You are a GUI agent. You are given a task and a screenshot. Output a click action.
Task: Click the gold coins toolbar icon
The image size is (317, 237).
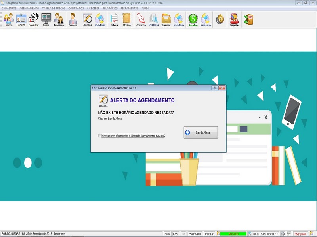[220, 19]
